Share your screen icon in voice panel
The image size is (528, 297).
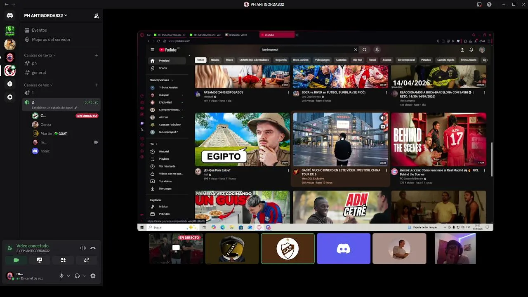(x=40, y=260)
